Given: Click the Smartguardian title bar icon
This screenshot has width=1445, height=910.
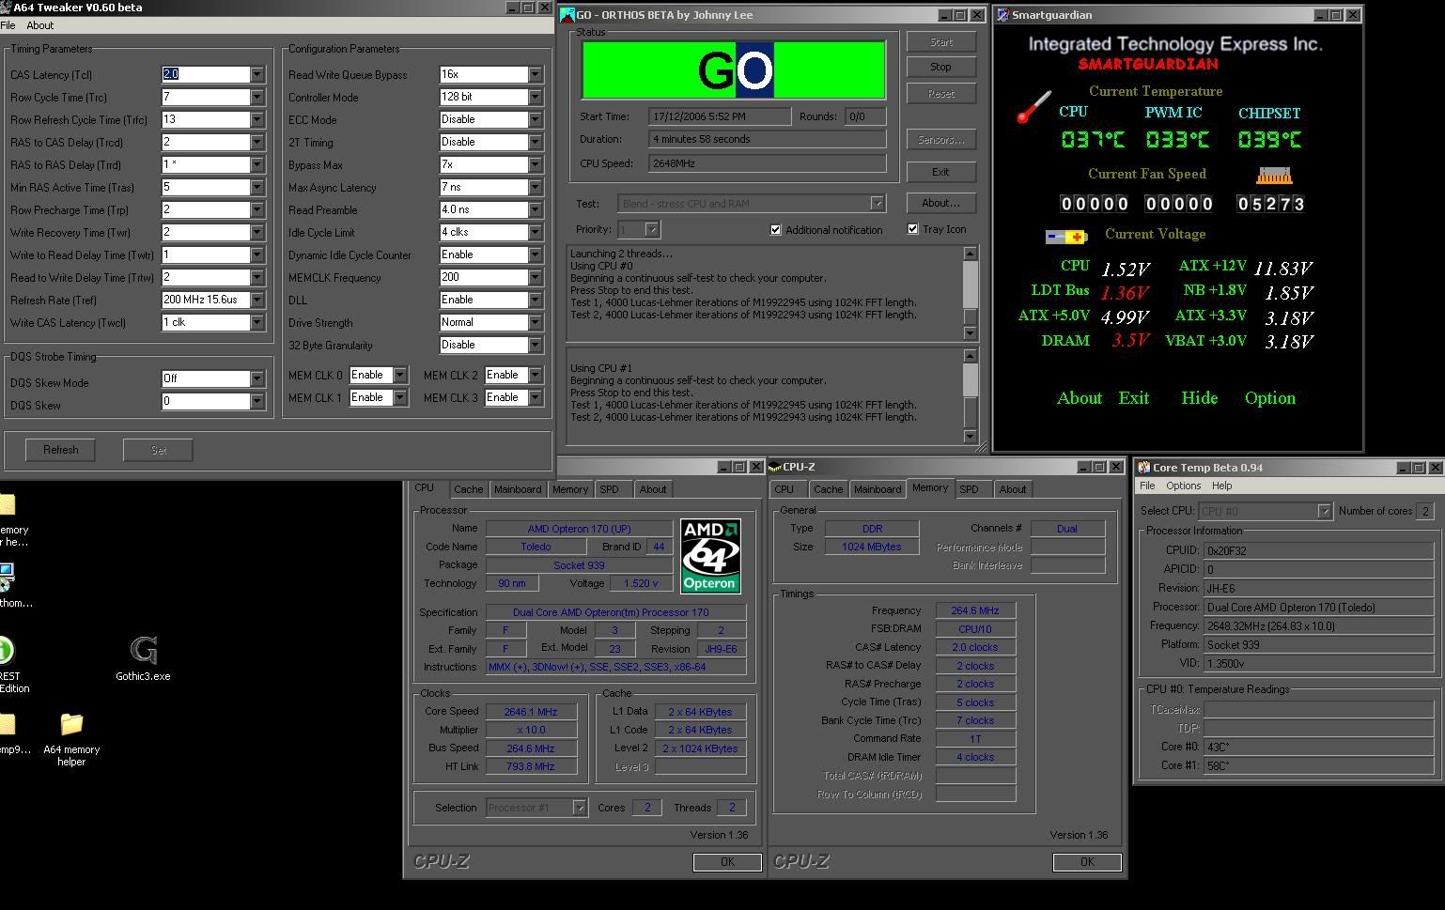Looking at the screenshot, I should coord(1003,15).
